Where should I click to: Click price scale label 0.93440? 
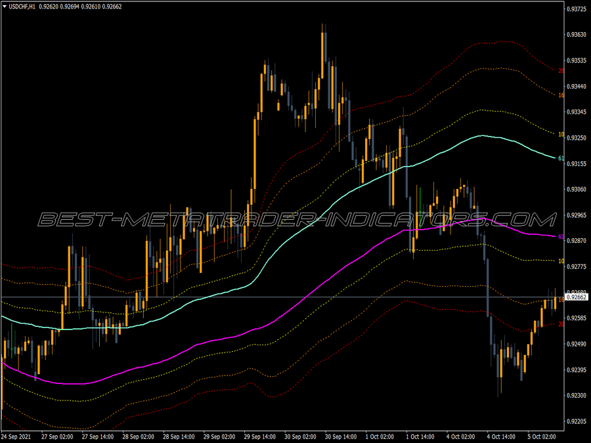tap(577, 86)
